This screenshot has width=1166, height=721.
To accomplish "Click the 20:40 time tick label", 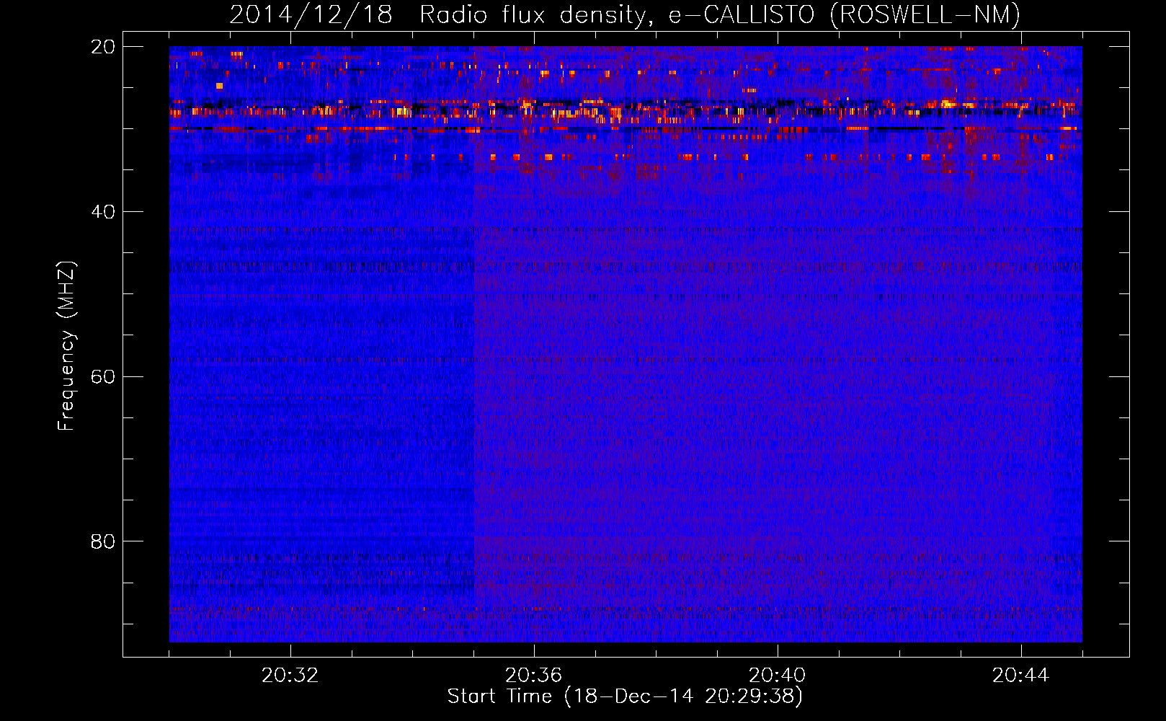I will (777, 676).
